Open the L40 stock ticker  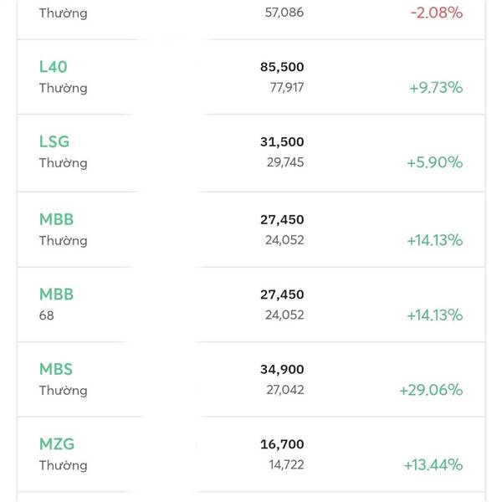coord(54,67)
